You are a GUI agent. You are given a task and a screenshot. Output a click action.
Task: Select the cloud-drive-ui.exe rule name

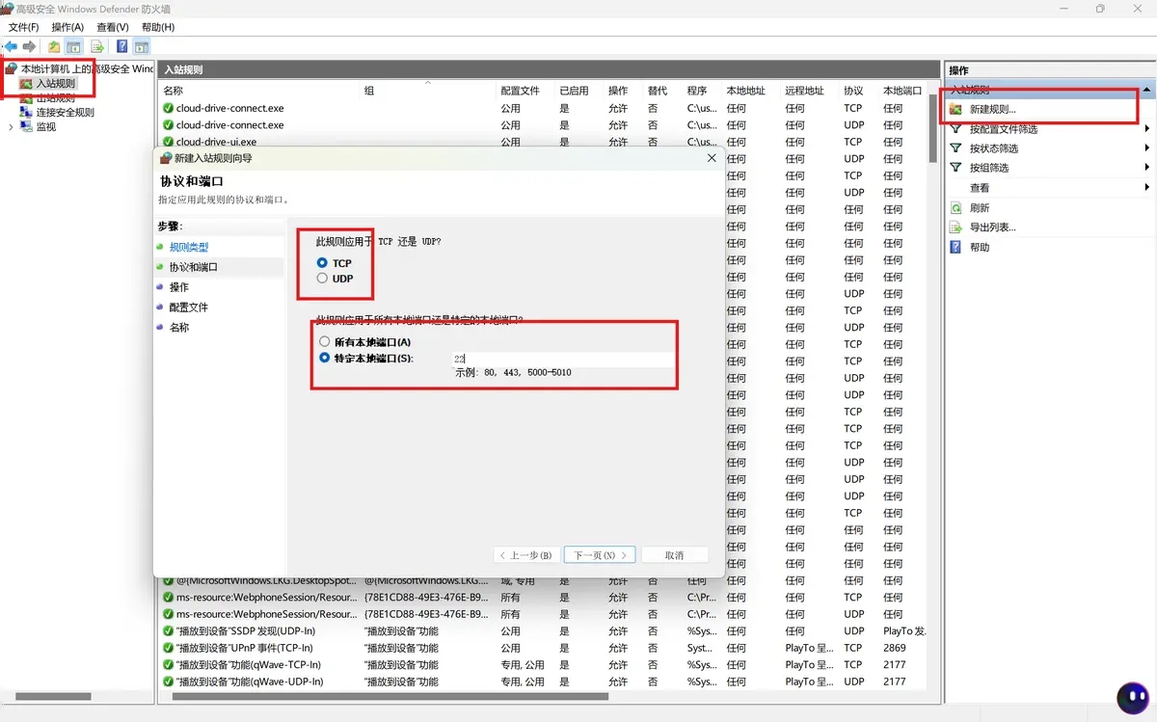[x=216, y=142]
